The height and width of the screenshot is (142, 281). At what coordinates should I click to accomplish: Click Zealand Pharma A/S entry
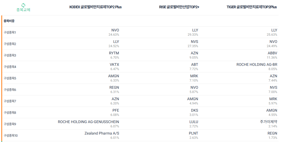(102, 133)
